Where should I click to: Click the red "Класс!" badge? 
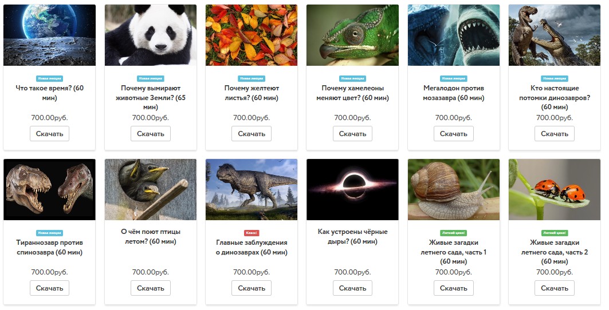click(252, 233)
